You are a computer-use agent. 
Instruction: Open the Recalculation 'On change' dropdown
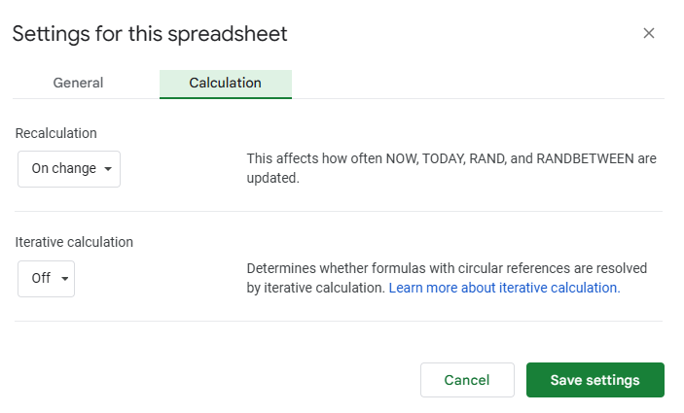69,169
